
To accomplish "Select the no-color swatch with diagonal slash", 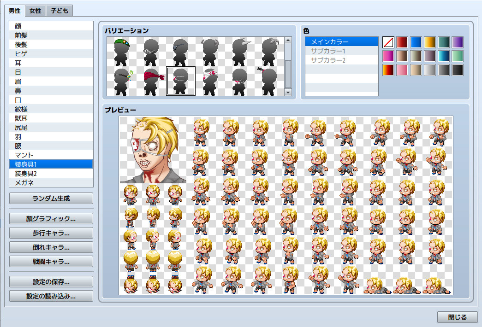I will click(x=388, y=42).
